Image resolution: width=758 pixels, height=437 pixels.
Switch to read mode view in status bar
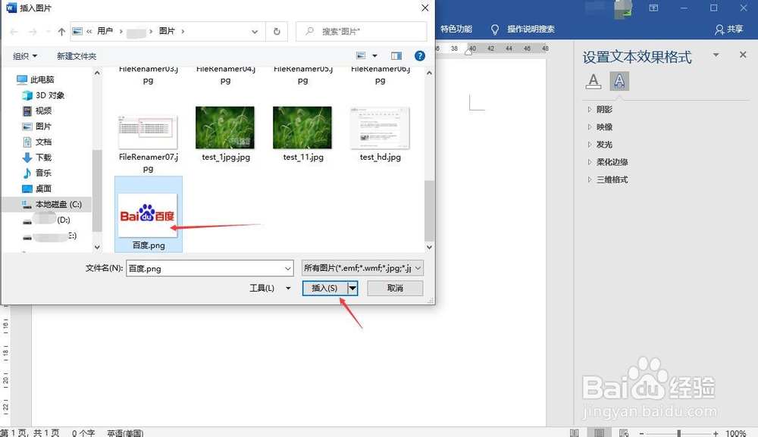(574, 432)
